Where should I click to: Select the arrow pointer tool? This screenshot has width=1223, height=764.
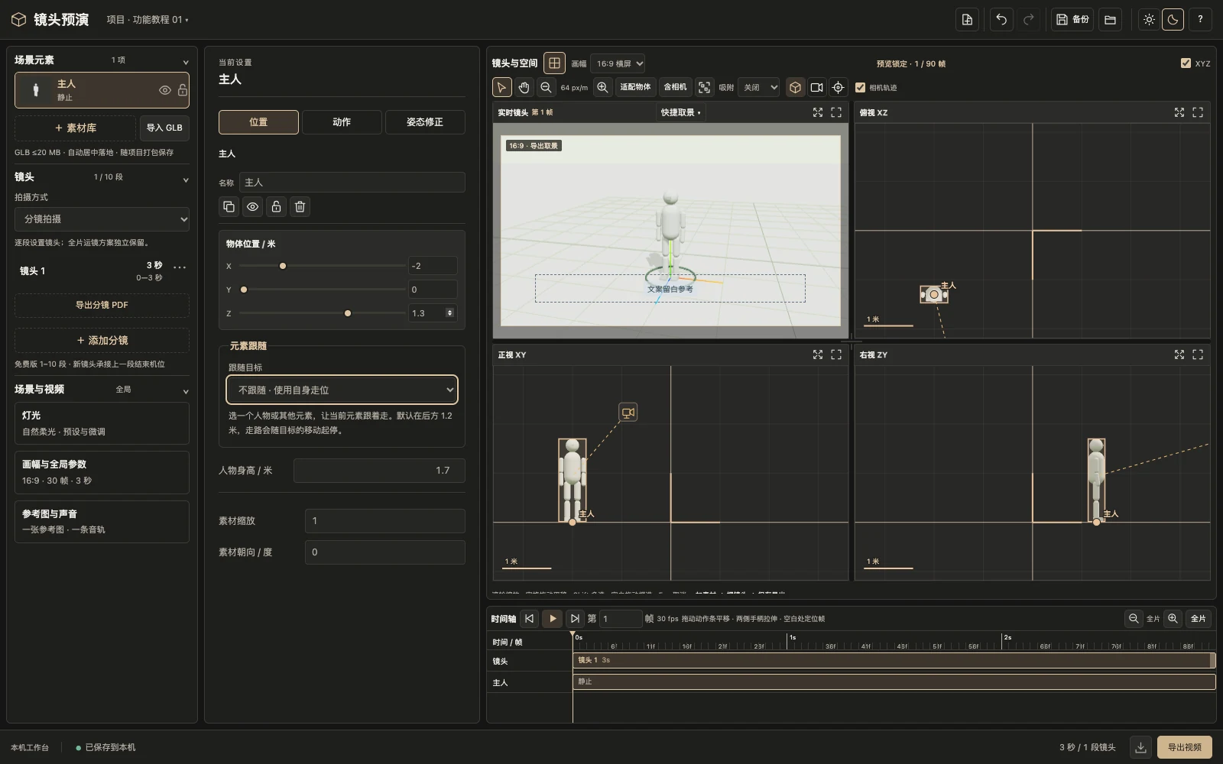(x=501, y=87)
